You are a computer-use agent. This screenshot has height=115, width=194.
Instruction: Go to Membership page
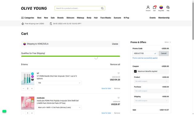(164, 18)
